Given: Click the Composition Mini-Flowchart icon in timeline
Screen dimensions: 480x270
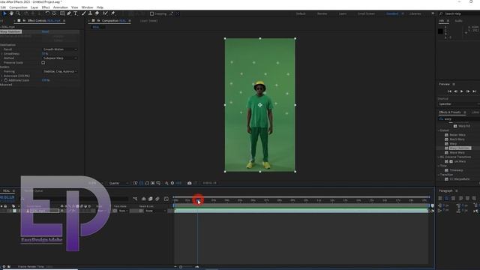Looking at the screenshot, I should (x=135, y=199).
